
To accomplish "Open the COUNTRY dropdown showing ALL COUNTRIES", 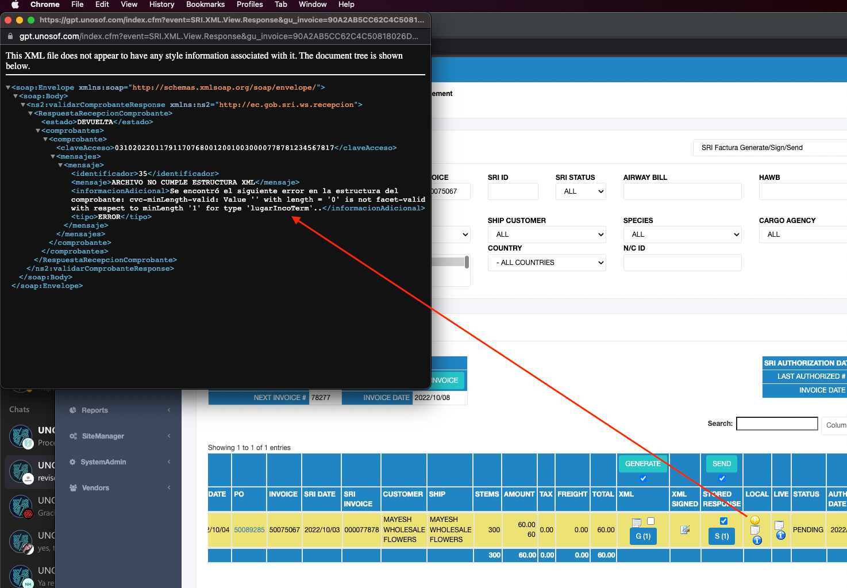I will tap(546, 263).
